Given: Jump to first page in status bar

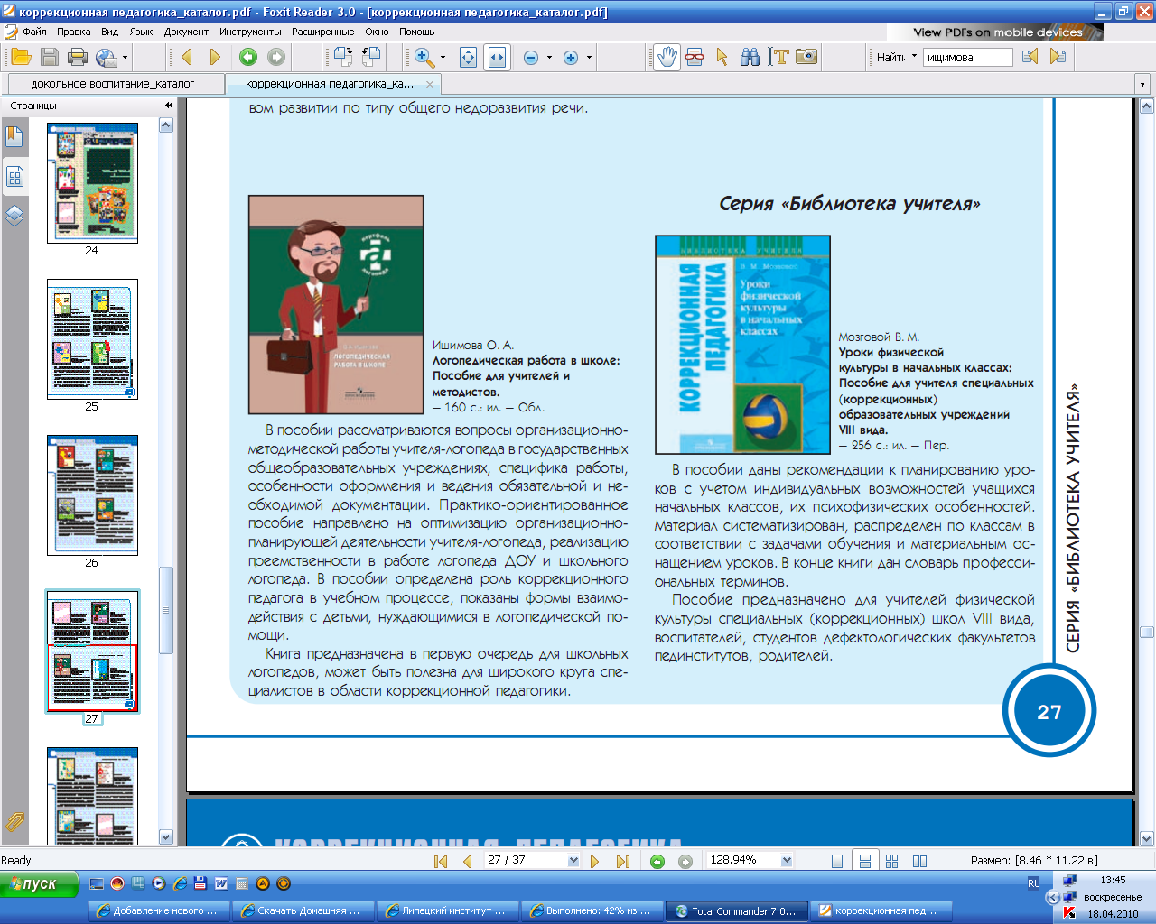Looking at the screenshot, I should coord(441,861).
